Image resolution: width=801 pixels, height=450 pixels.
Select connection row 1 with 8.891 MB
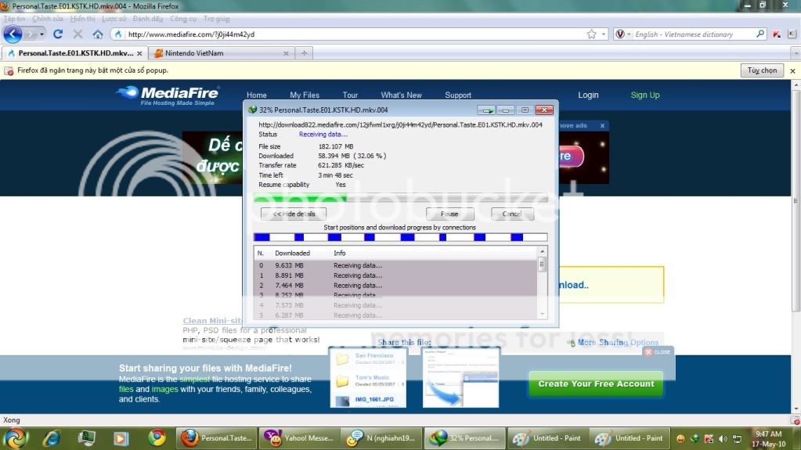(x=395, y=275)
